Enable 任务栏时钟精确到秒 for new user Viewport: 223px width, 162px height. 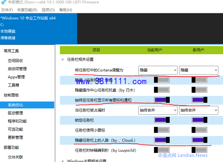coord(199,150)
